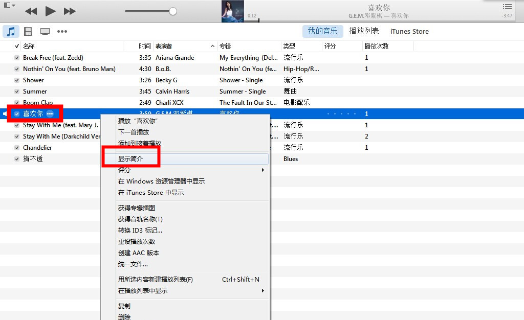Screen dimensions: 524x320
Task: Uncheck the Chandelier checkbox
Action: [17, 148]
